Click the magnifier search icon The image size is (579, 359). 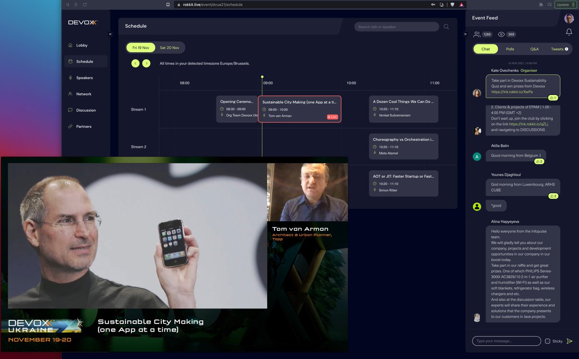click(x=446, y=27)
